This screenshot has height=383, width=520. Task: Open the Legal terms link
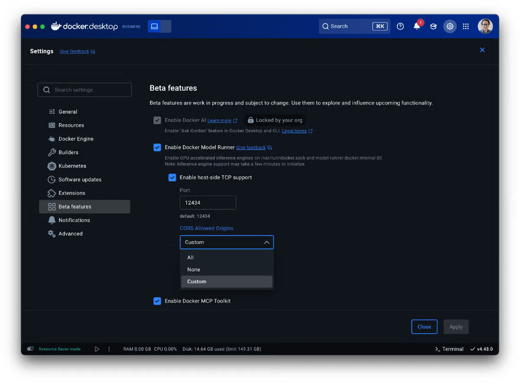click(294, 131)
